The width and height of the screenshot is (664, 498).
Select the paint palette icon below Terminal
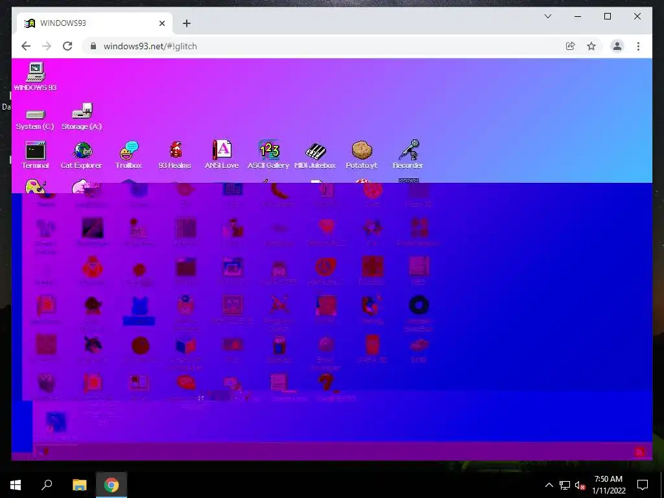click(x=36, y=186)
